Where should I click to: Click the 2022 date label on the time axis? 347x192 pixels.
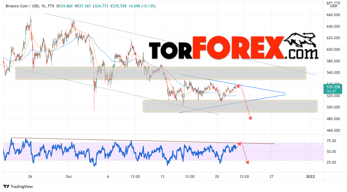310,176
